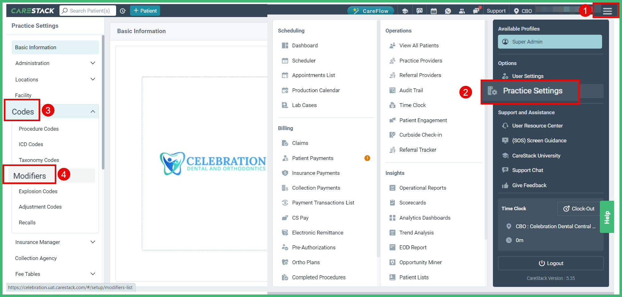Open Claims under the Billing section

300,143
